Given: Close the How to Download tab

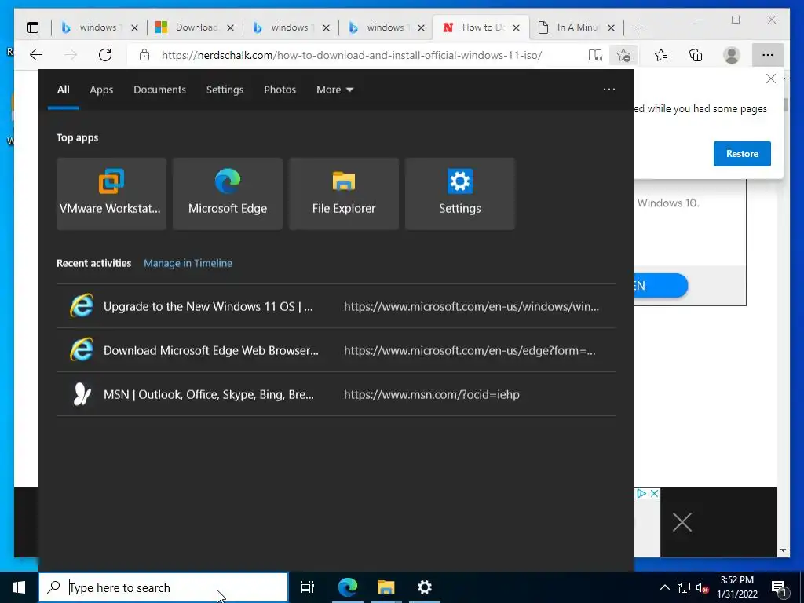Looking at the screenshot, I should 517,27.
